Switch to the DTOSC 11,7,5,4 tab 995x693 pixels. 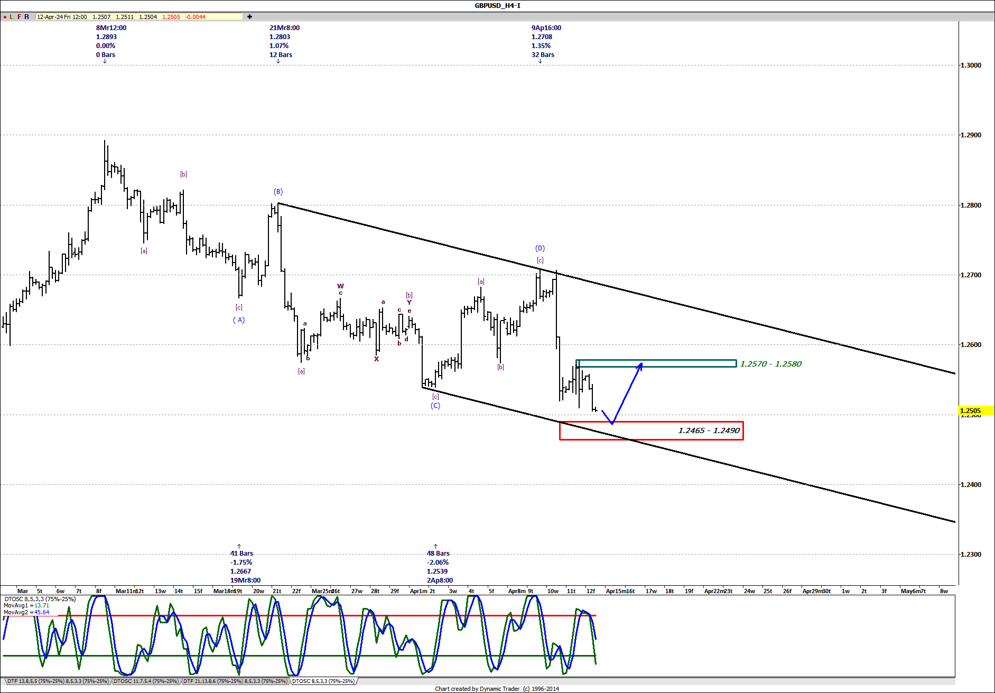[x=146, y=681]
